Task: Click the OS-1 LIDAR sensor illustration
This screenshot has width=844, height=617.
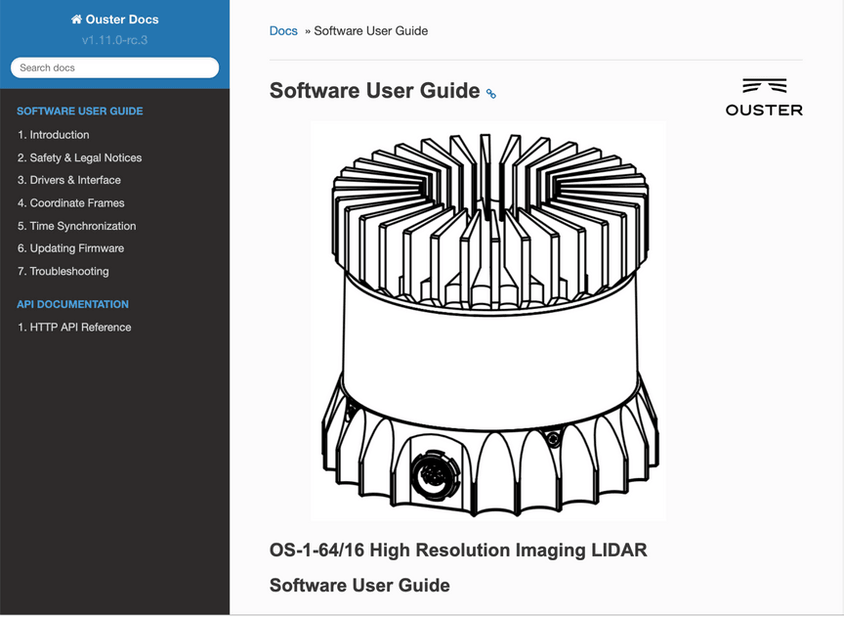Action: 487,321
